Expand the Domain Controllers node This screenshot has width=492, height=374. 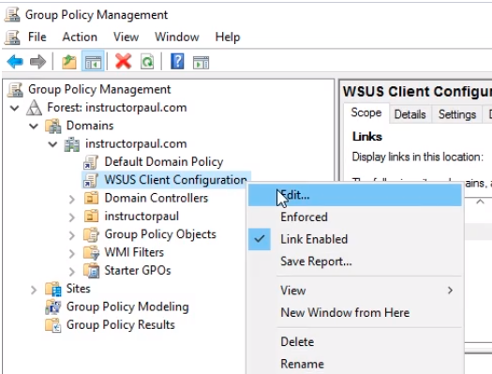[72, 200]
